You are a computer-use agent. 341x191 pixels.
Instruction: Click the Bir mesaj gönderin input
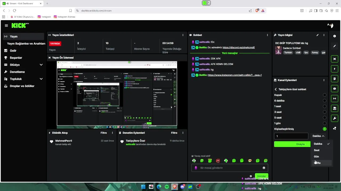230,168
